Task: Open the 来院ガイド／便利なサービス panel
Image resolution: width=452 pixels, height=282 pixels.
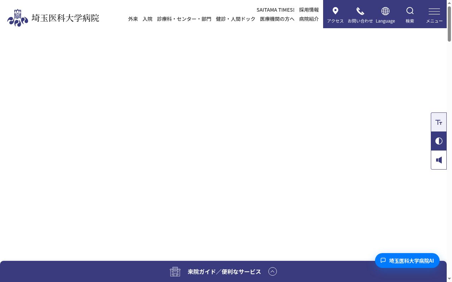Action: (x=223, y=271)
